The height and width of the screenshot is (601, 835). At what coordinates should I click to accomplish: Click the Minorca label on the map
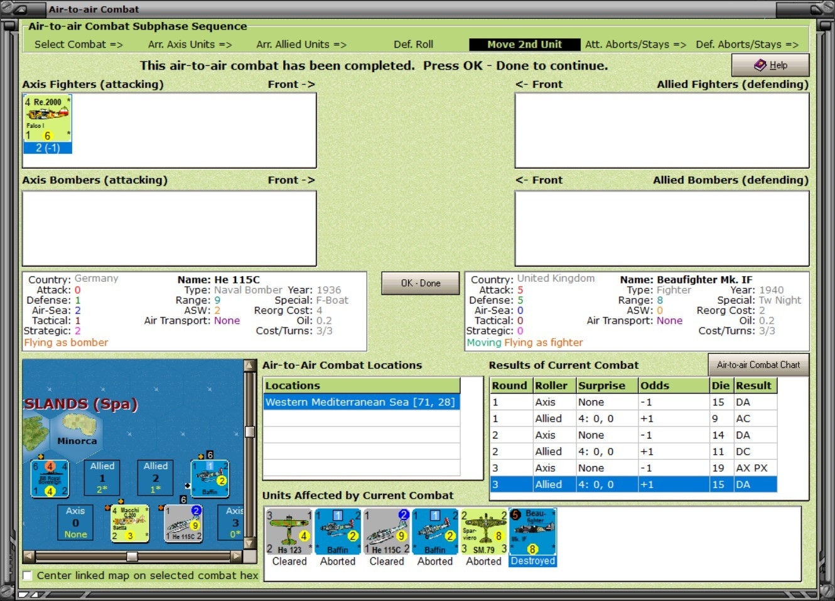coord(77,441)
